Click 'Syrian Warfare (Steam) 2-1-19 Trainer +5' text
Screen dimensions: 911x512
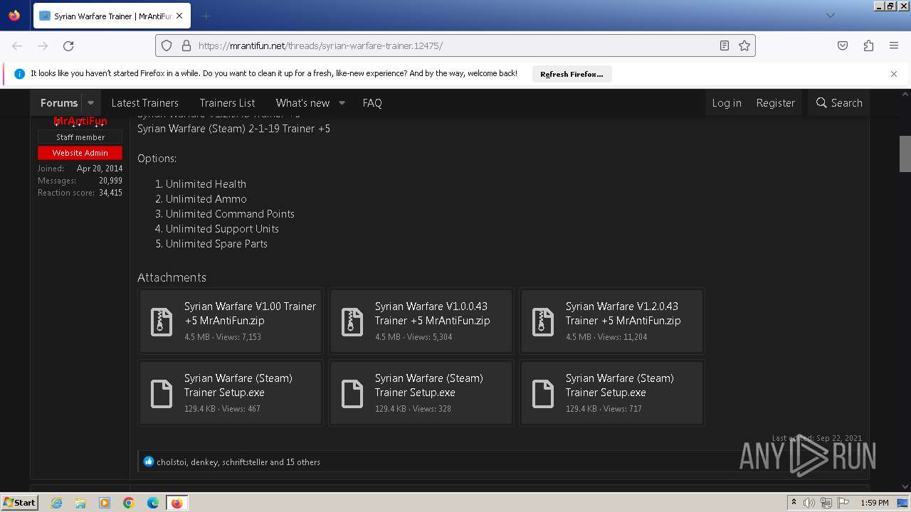pos(233,129)
